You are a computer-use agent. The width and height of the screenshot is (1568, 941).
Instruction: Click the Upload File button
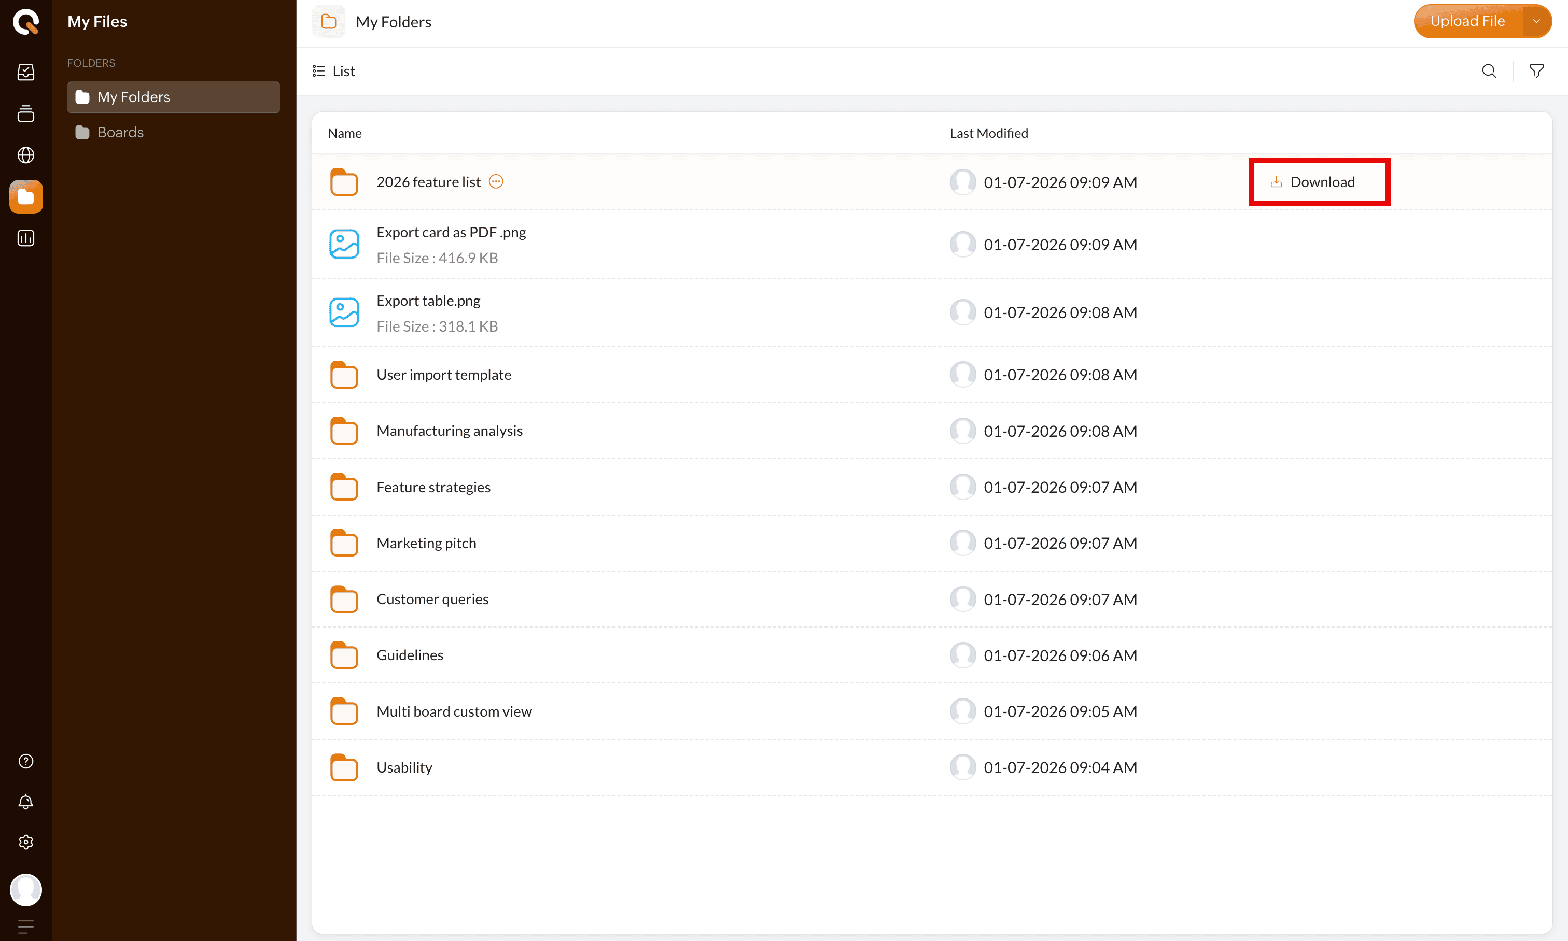(1467, 22)
